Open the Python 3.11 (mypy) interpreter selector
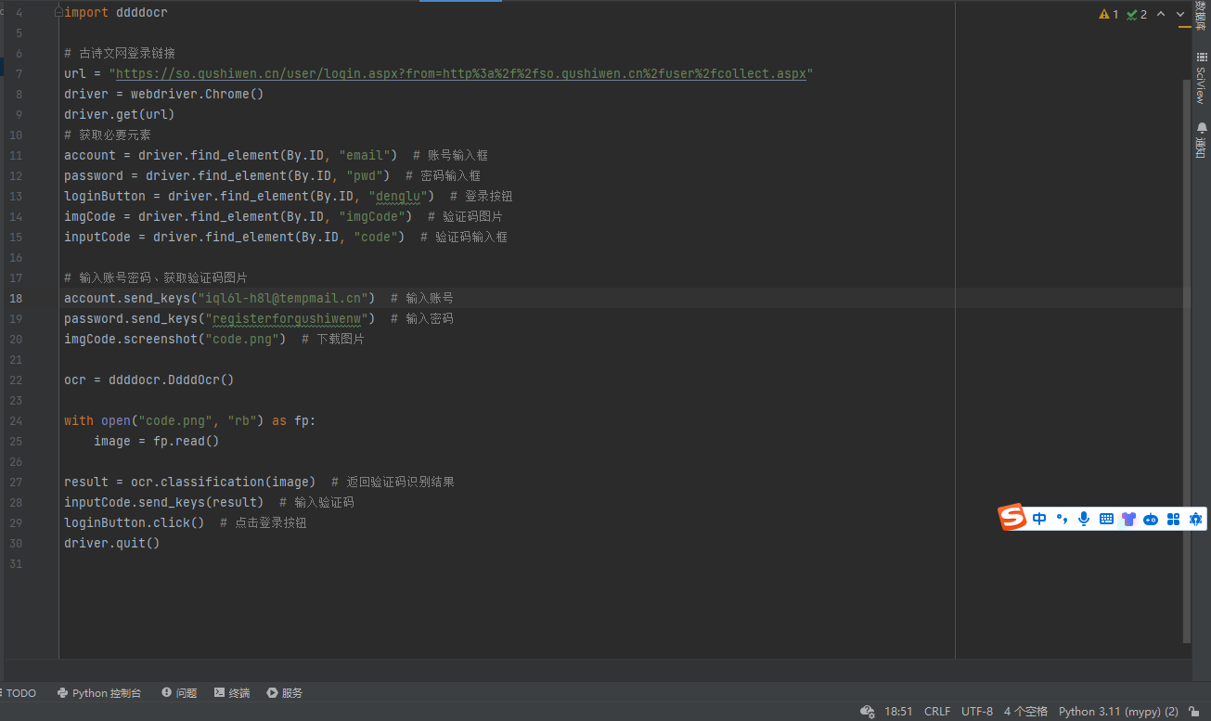The image size is (1211, 721). coord(1118,712)
